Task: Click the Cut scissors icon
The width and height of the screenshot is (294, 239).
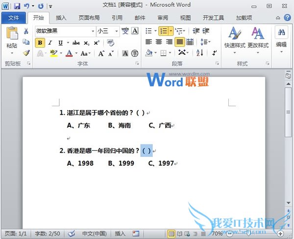Action: point(26,31)
